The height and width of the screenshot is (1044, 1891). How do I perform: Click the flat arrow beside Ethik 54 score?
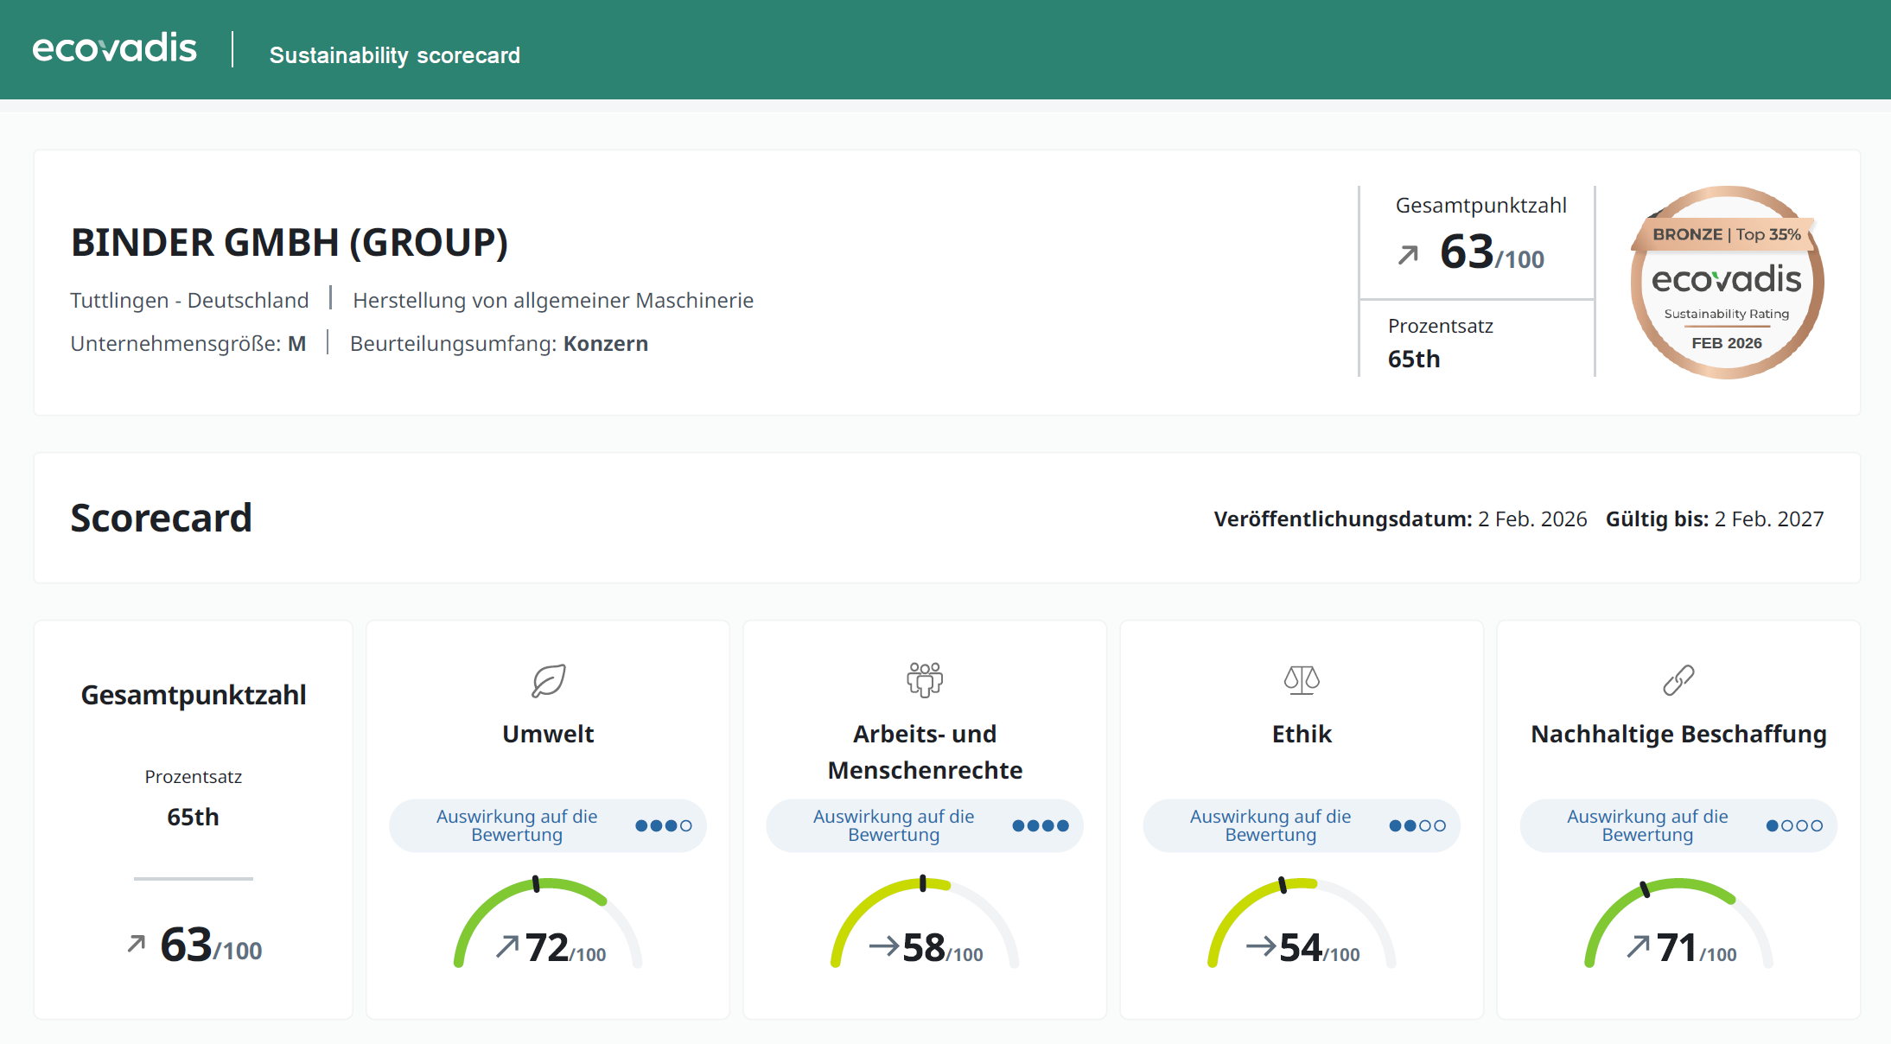1260,946
